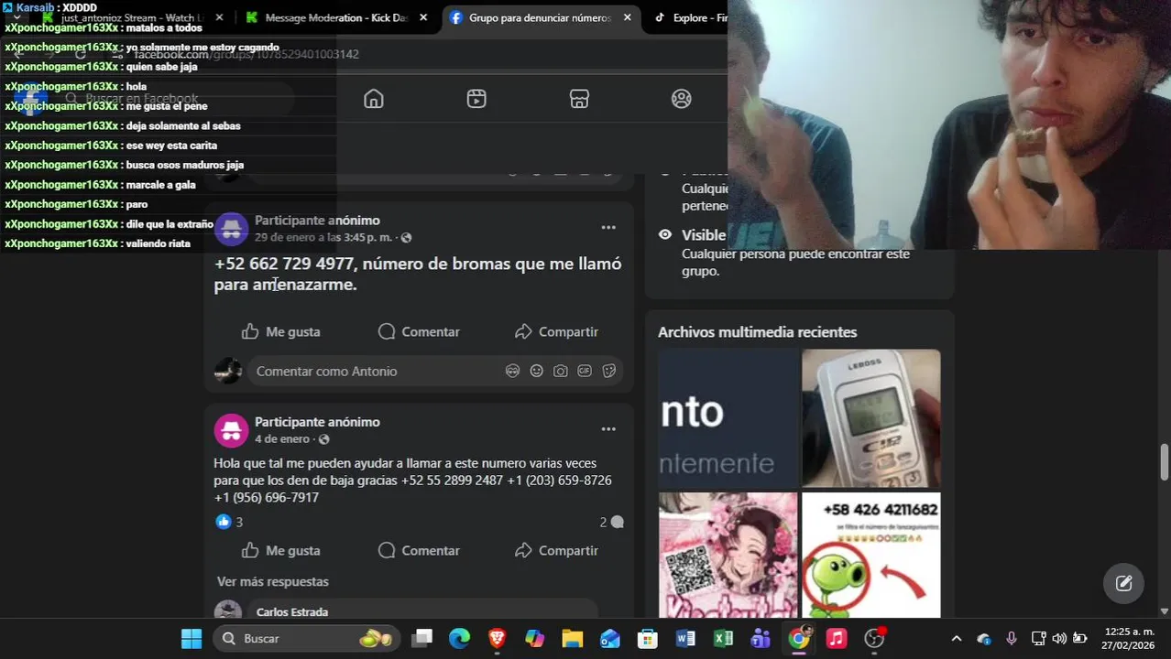Click the public globe icon beside 4 de enero
1171x659 pixels.
[323, 439]
